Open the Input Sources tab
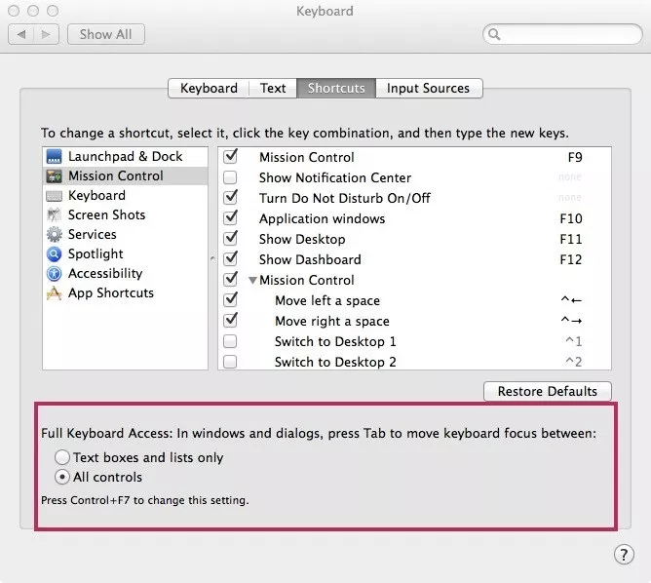This screenshot has width=651, height=583. [429, 88]
